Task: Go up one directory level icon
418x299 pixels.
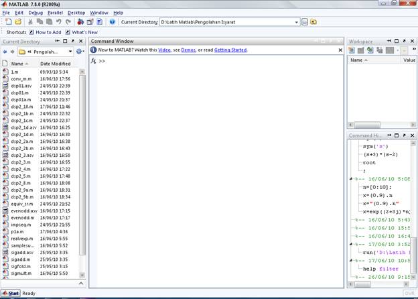Action: [x=313, y=21]
